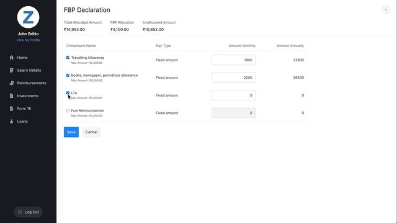Click Travelling Allowance component label

pyautogui.click(x=87, y=58)
